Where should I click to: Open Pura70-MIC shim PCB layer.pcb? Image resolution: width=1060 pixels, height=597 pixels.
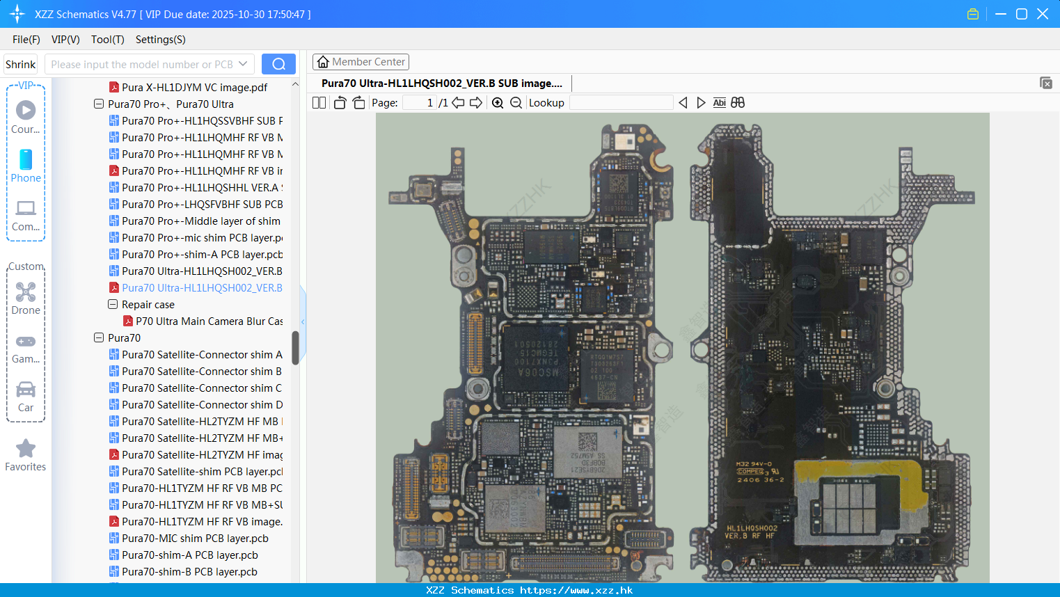pyautogui.click(x=189, y=538)
